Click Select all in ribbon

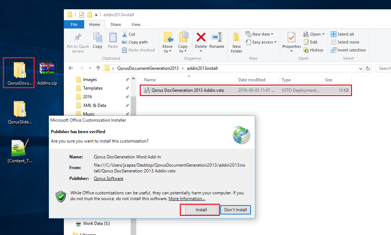pyautogui.click(x=342, y=34)
